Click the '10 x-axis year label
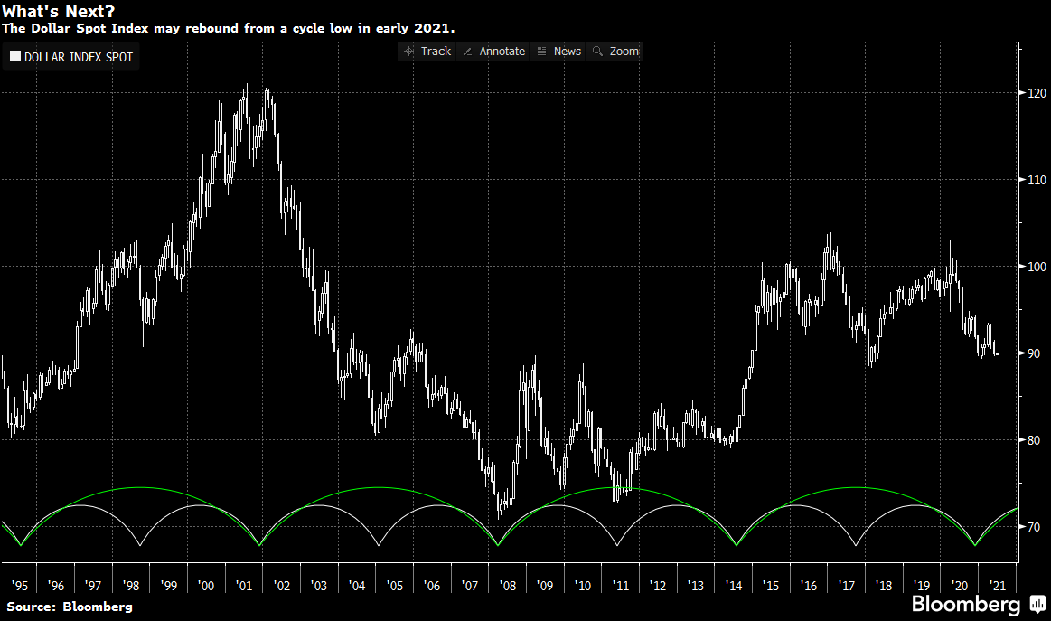Screen dimensions: 1051x621 click(x=583, y=586)
